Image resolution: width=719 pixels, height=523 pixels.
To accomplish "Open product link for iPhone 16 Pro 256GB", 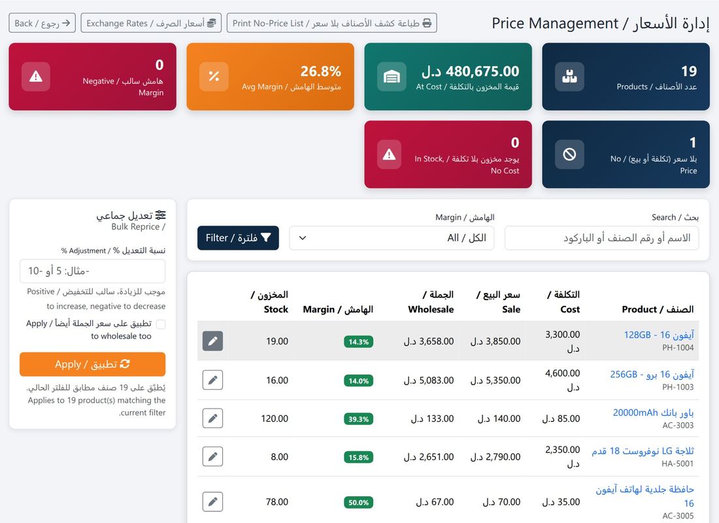I will (652, 375).
